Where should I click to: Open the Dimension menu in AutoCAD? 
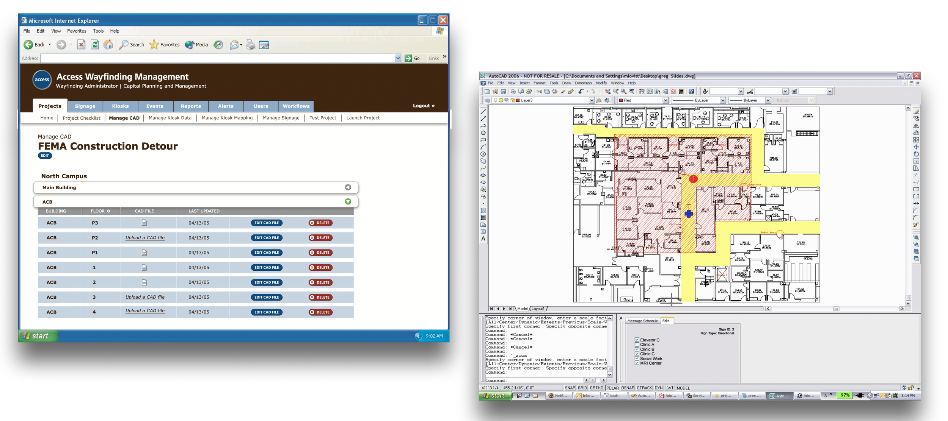(x=583, y=83)
